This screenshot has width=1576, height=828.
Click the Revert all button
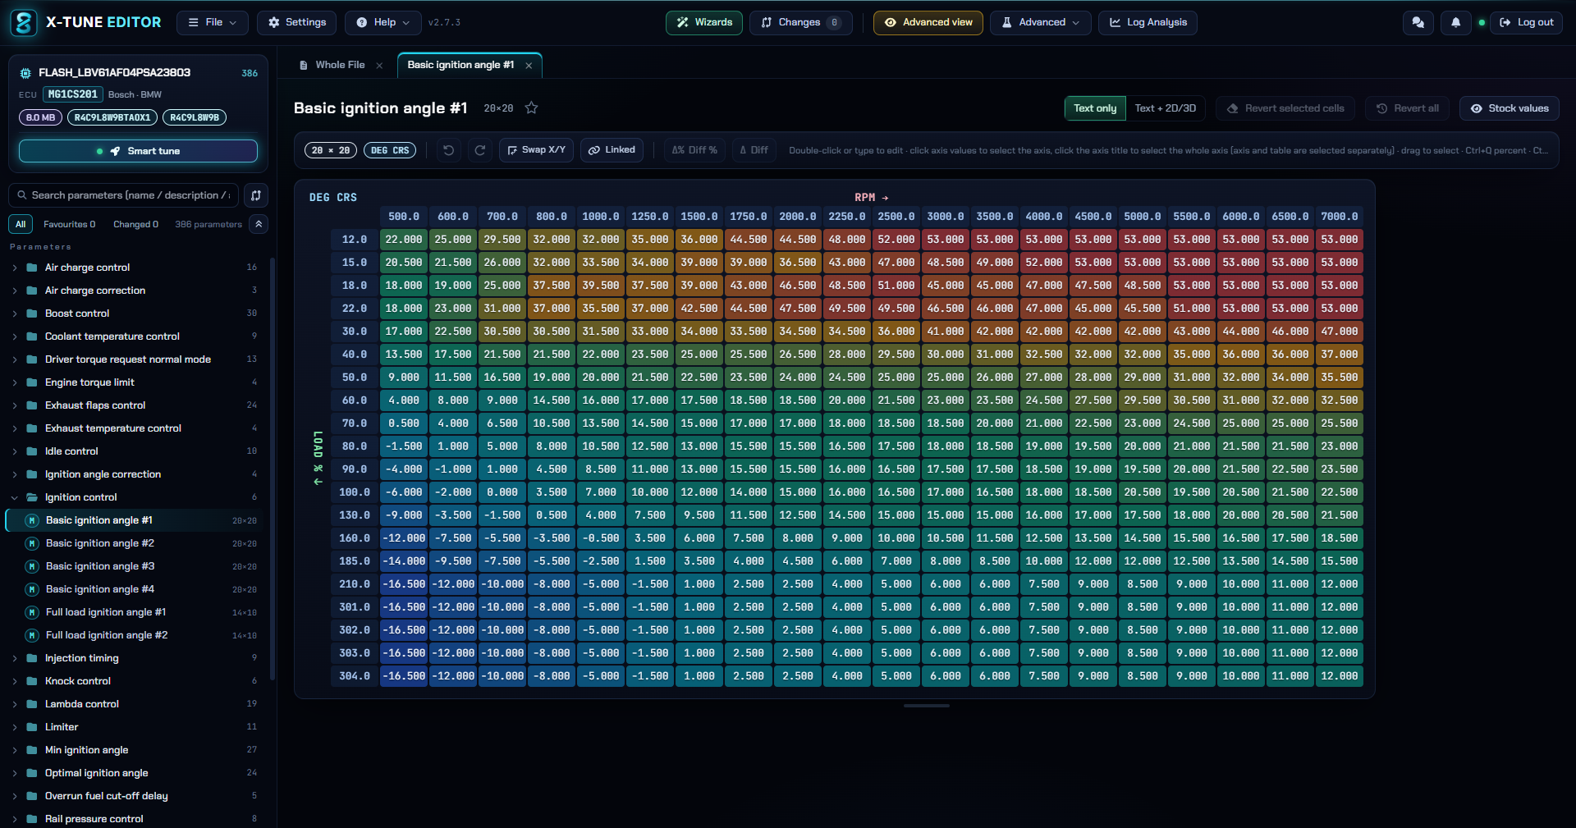tap(1407, 108)
